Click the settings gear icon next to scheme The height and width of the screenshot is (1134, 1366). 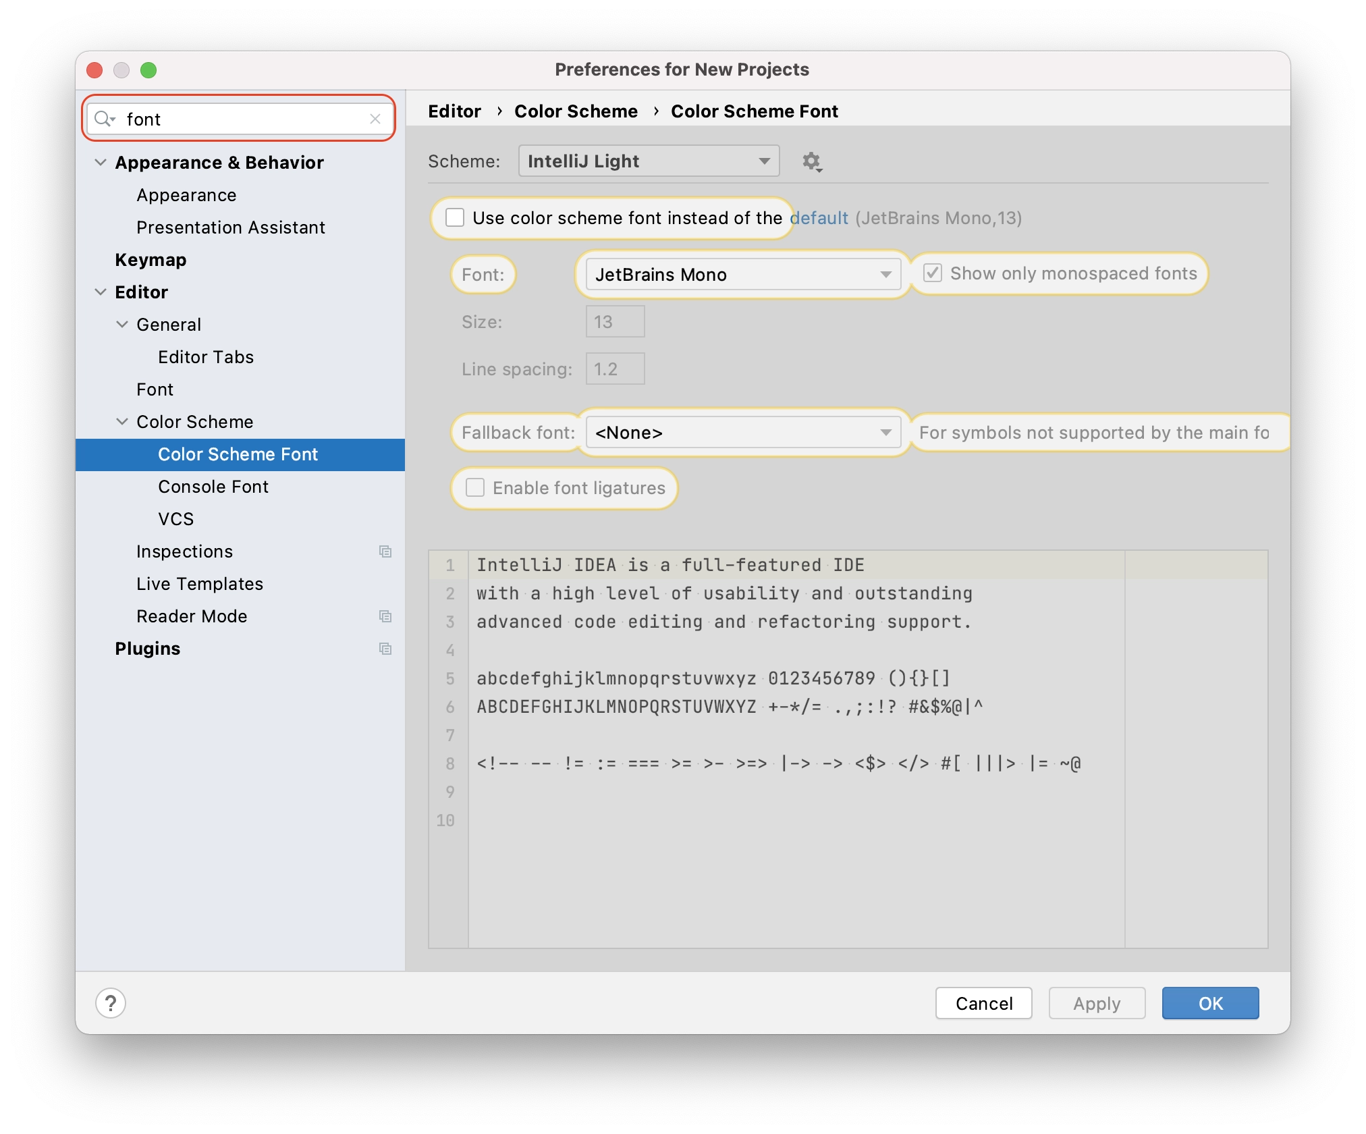(815, 160)
